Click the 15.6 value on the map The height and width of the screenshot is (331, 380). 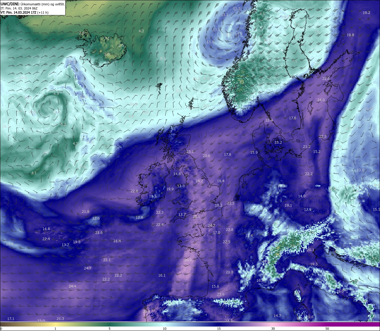point(215,286)
